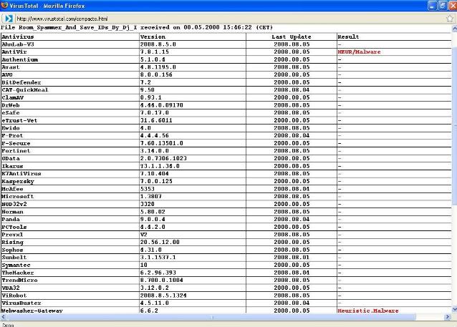Click the vertical scrollbar up arrow
The image size is (457, 327).
point(454,29)
